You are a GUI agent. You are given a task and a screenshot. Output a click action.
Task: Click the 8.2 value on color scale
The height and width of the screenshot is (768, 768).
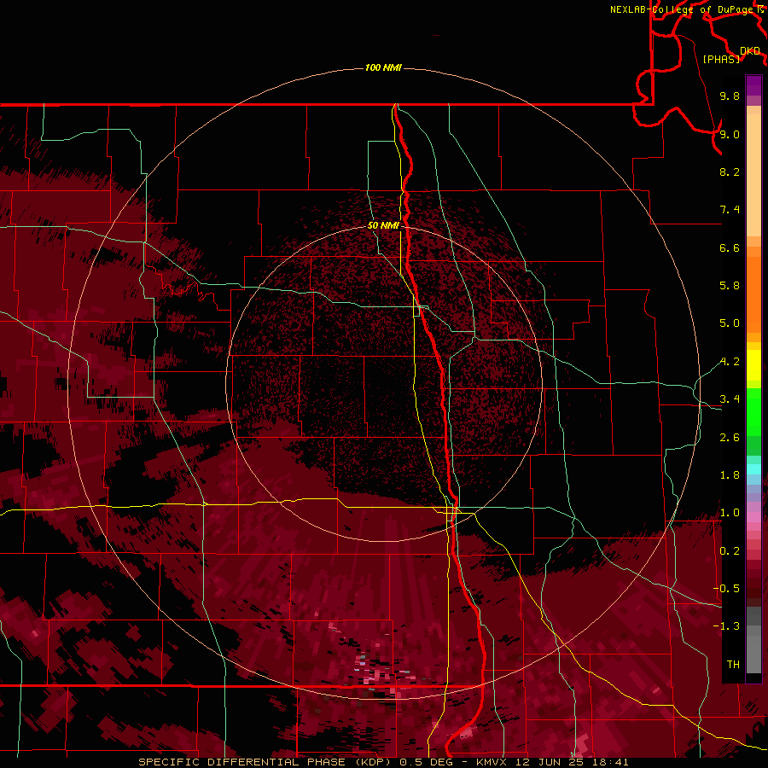pyautogui.click(x=730, y=172)
